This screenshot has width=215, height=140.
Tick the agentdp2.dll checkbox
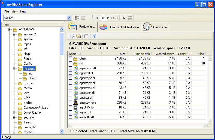point(71,78)
